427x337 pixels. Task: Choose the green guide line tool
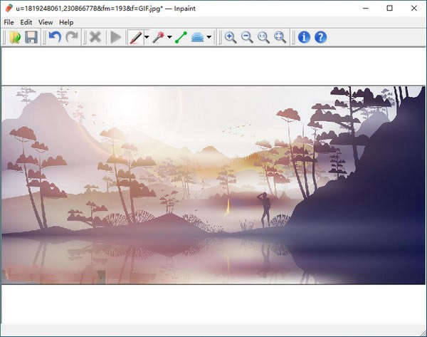click(181, 37)
